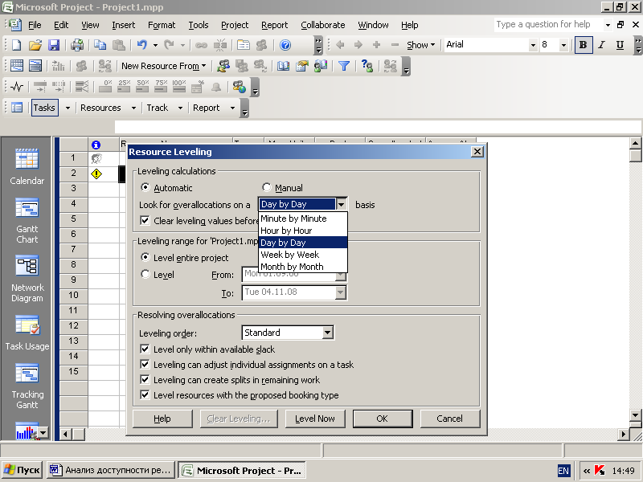Select Manual leveling calculation

click(267, 187)
